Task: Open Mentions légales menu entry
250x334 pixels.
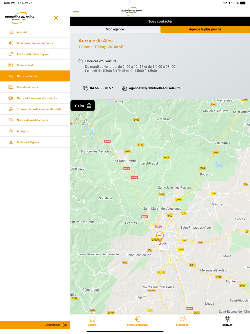Action: pos(35,142)
